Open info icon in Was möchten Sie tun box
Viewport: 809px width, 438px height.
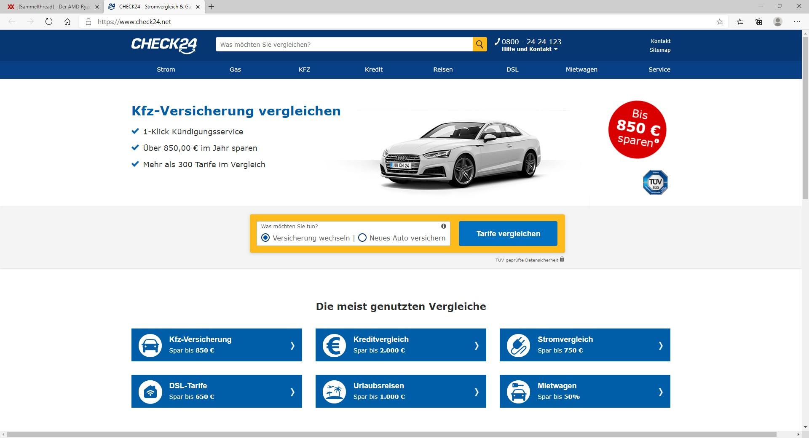pos(443,226)
